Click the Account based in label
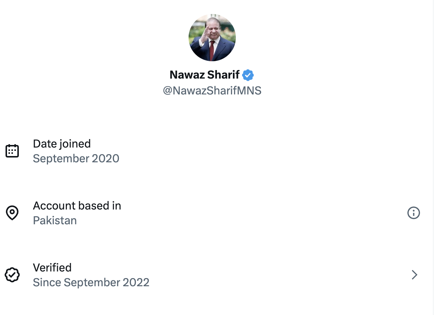This screenshot has height=315, width=434. tap(77, 205)
